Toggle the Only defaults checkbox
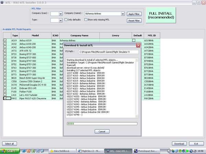The height and width of the screenshot is (154, 206). click(66, 20)
